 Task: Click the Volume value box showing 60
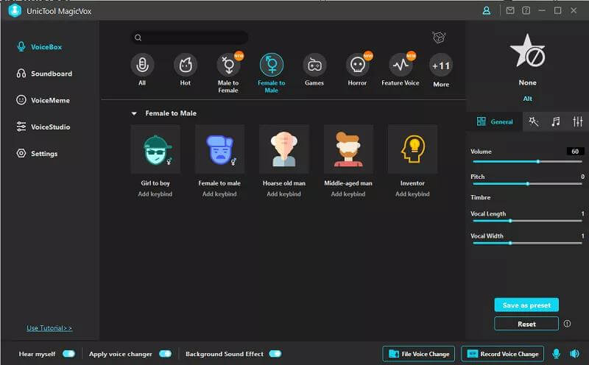pyautogui.click(x=575, y=152)
